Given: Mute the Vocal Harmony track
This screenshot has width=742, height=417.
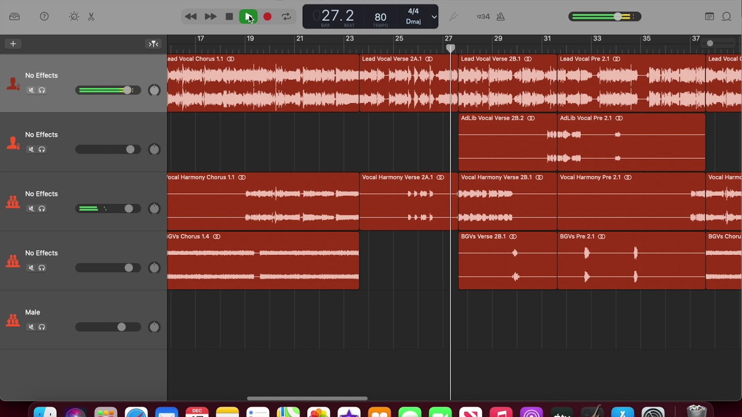Looking at the screenshot, I should 31,209.
